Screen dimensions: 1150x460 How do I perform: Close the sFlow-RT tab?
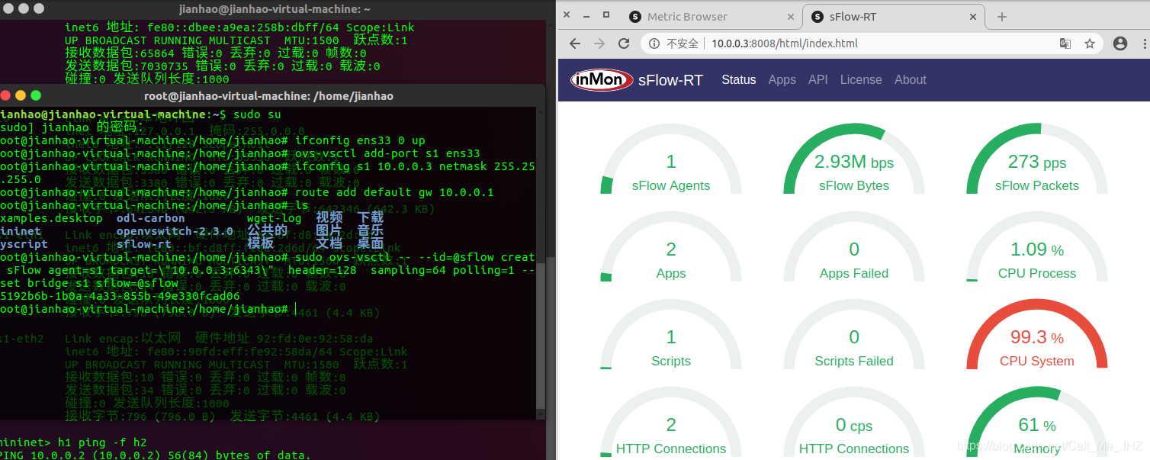(975, 17)
